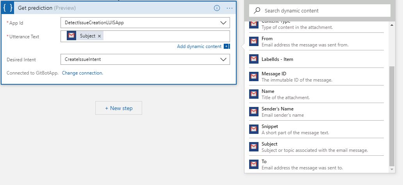Select the LabelIds - Item entry
403x185 pixels.
click(x=316, y=59)
